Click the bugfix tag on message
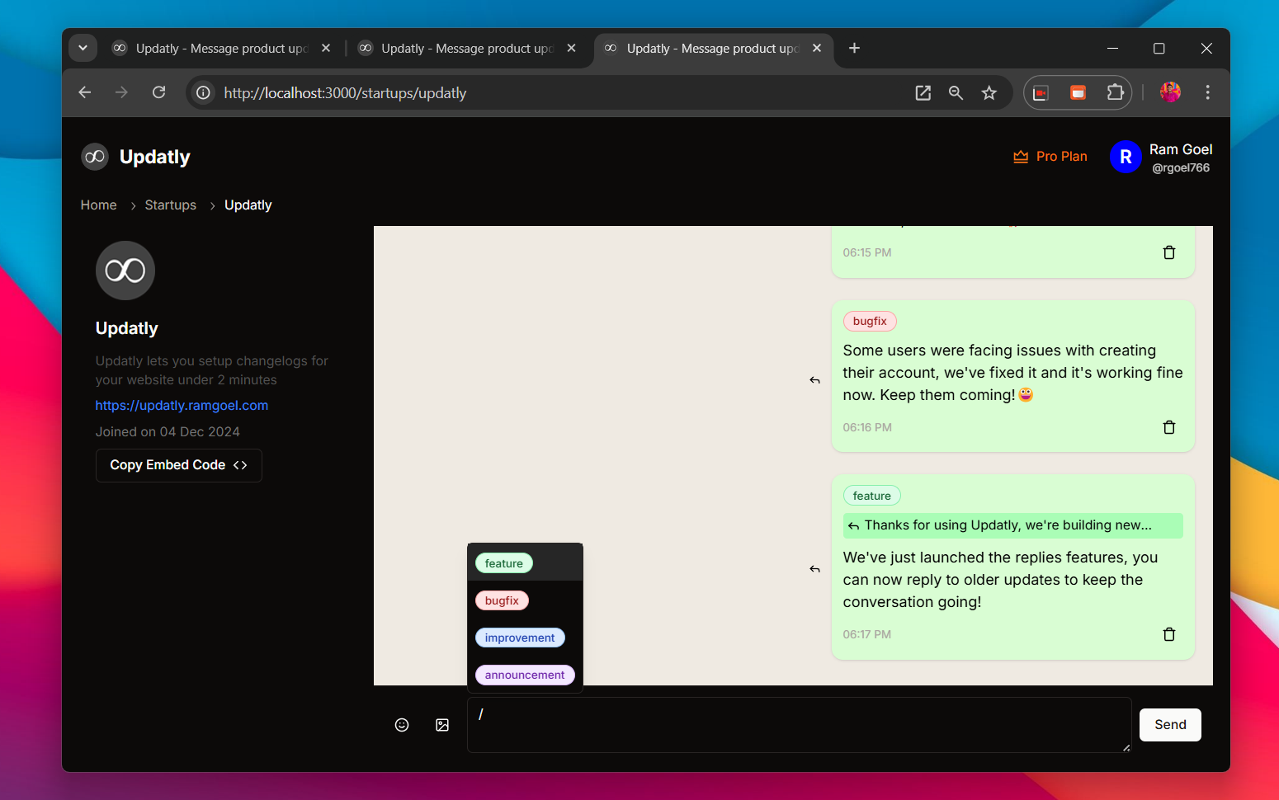The width and height of the screenshot is (1279, 800). [870, 322]
